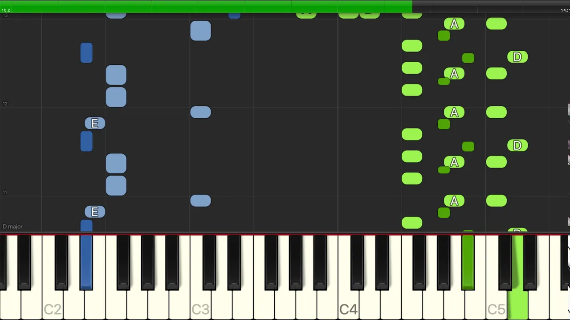Screen dimensions: 570x320
Task: Select the topmost D-labeled green note
Action: (x=517, y=57)
